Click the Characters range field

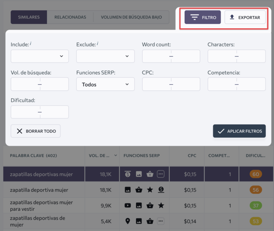(236, 56)
